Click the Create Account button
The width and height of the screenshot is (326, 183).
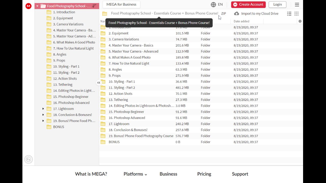pos(249,5)
